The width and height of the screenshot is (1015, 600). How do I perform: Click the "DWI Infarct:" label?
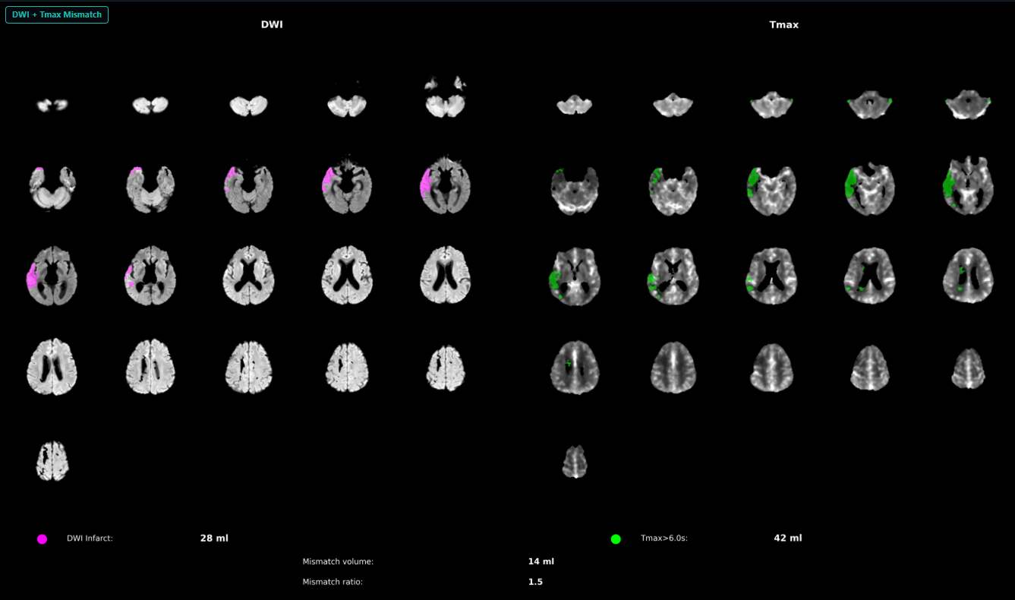[x=90, y=538]
